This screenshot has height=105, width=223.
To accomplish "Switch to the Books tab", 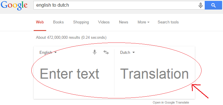I will tap(58, 22).
